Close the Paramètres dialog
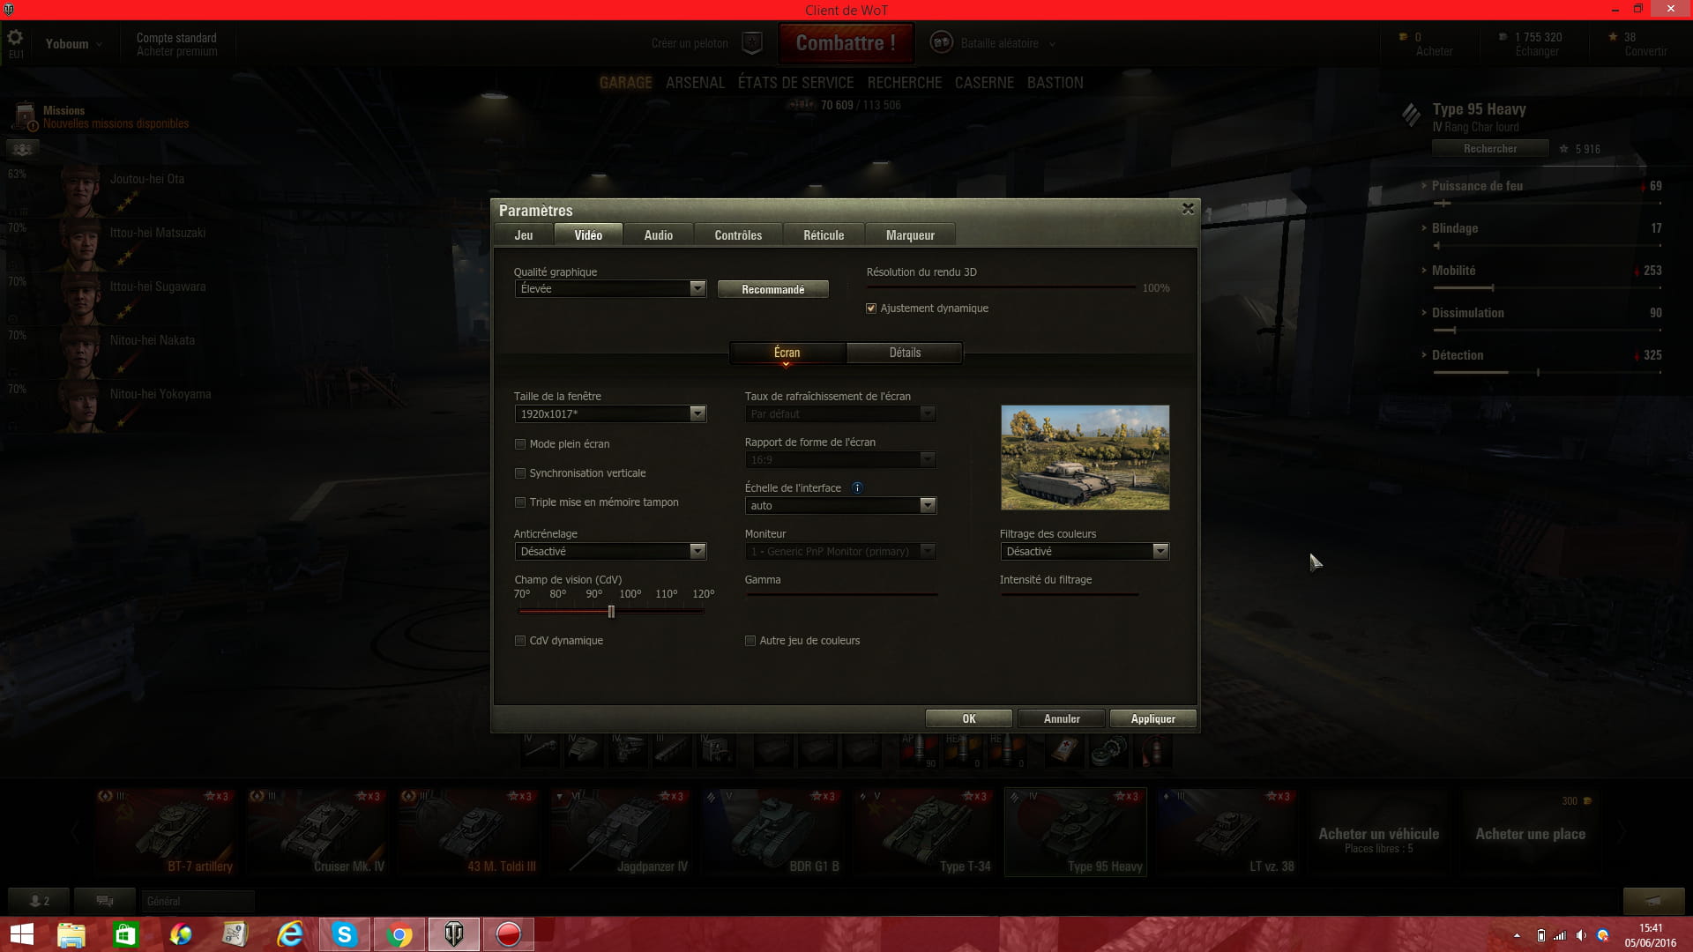 pos(1188,209)
